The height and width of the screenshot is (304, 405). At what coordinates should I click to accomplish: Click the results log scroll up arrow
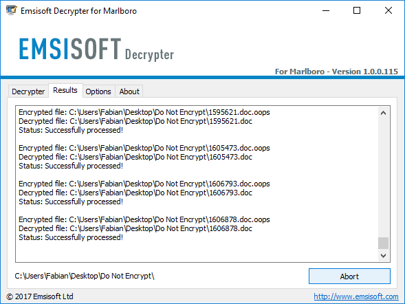click(x=383, y=113)
